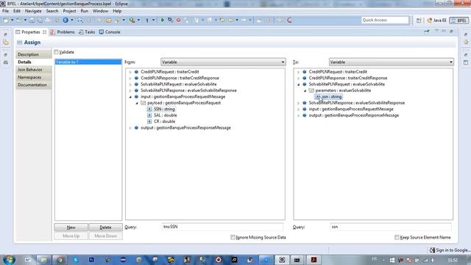Collapse the input node in From tree
471x265 pixels.
[x=130, y=96]
